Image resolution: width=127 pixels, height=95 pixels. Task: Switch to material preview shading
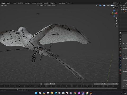point(114,6)
